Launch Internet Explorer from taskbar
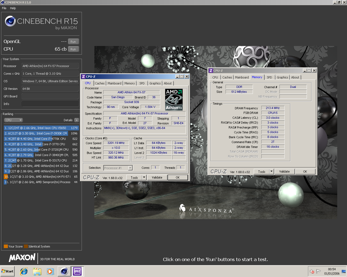This screenshot has height=277, width=347. pyautogui.click(x=24, y=271)
